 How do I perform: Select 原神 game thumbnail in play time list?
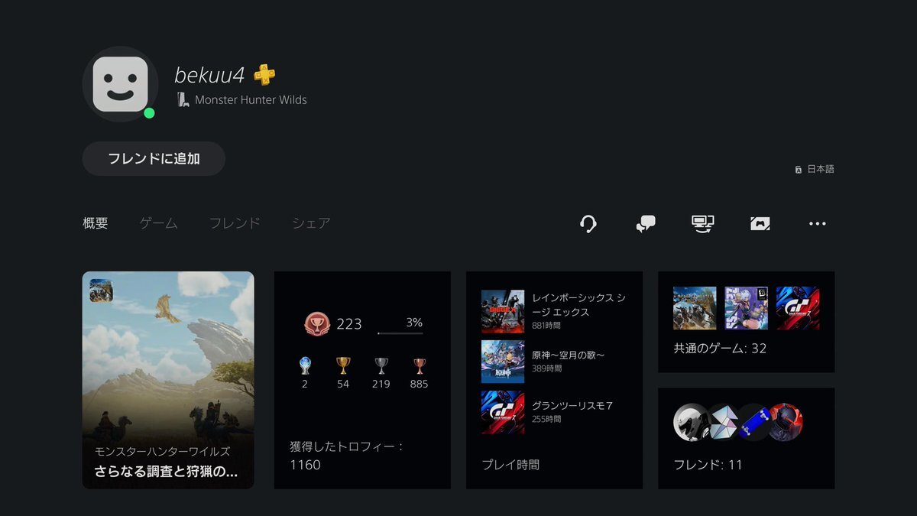pos(503,362)
